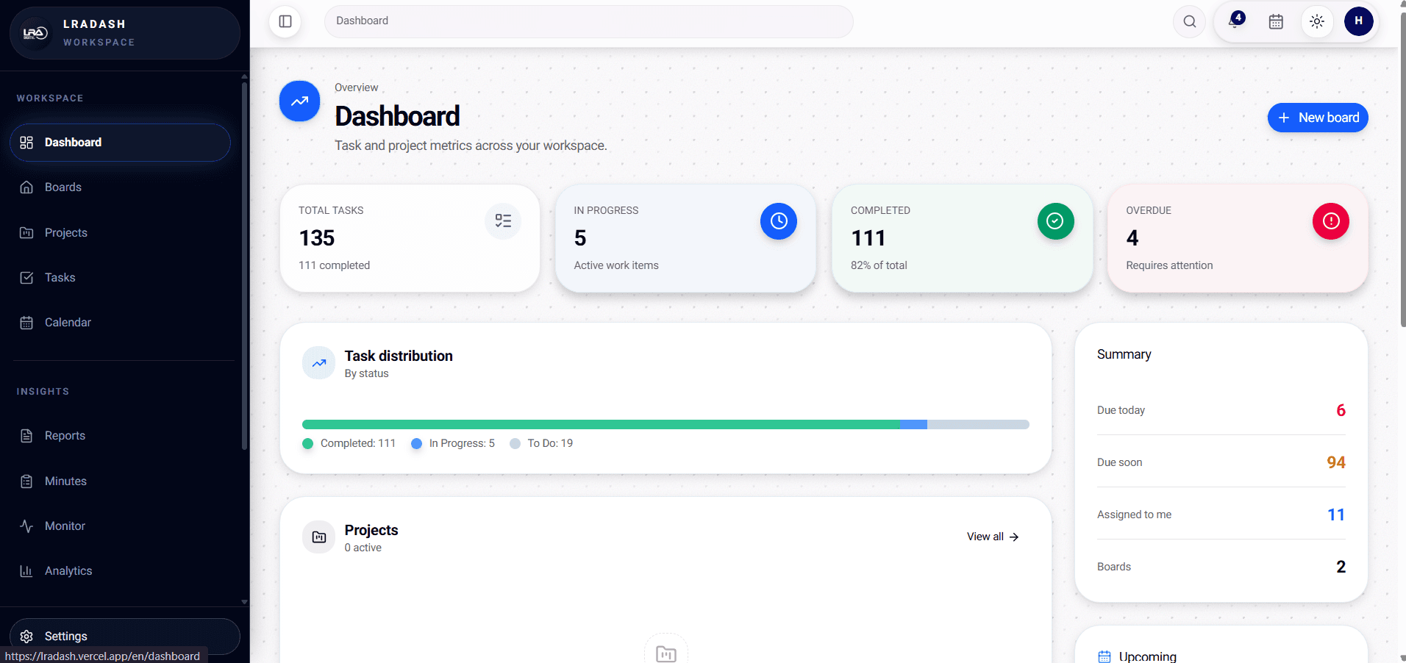Viewport: 1406px width, 663px height.
Task: Open the calendar icon in the top bar
Action: 1276,21
